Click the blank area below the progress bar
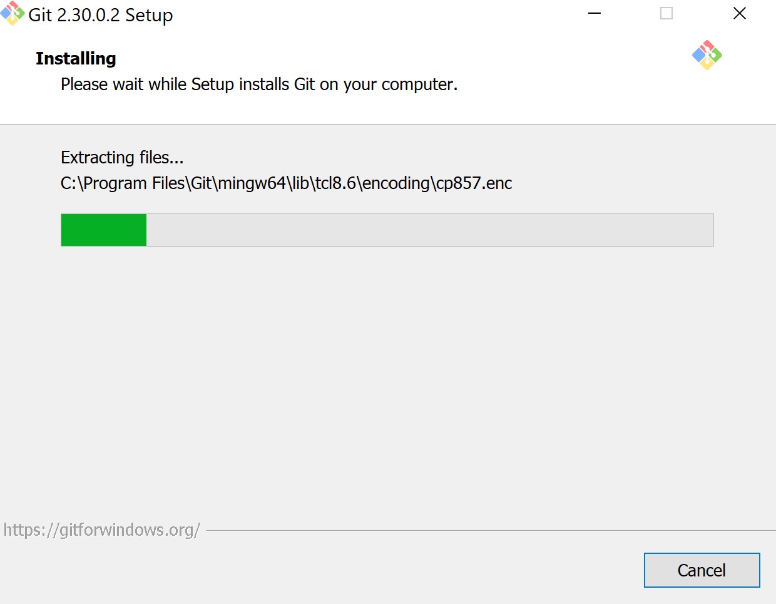 point(387,376)
